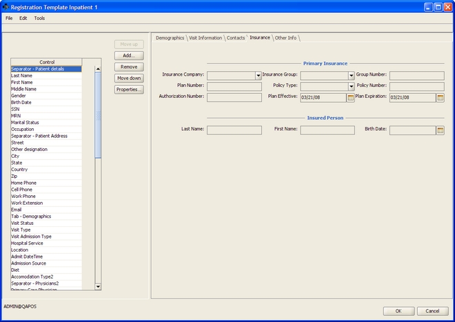Select Marital Status in Control list
455x322 pixels.
[23, 123]
